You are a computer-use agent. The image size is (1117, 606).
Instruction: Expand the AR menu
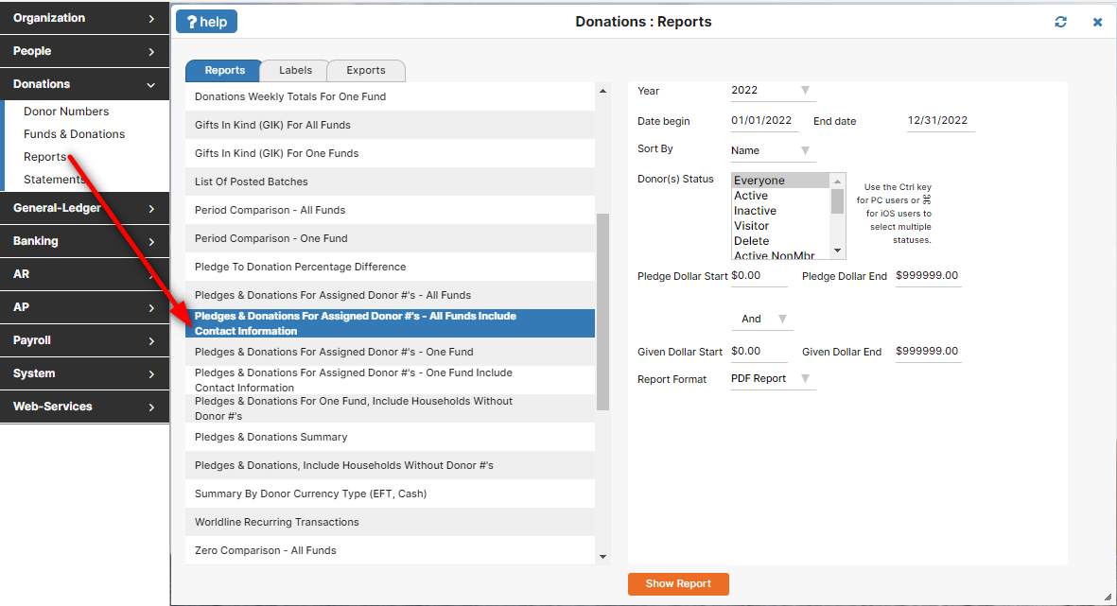[84, 274]
